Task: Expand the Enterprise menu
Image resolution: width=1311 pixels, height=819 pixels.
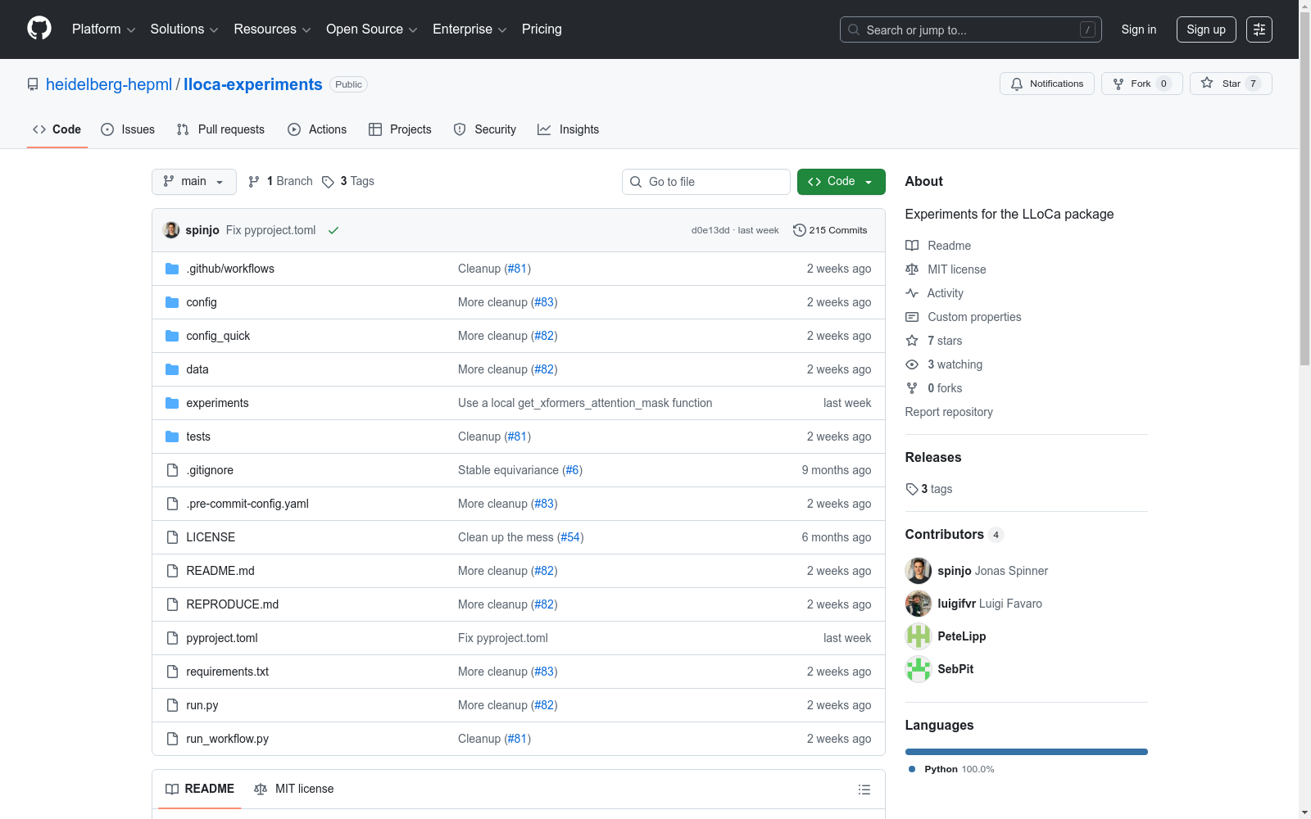Action: tap(470, 29)
